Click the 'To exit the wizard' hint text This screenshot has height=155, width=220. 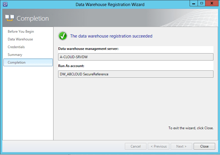click(x=191, y=128)
